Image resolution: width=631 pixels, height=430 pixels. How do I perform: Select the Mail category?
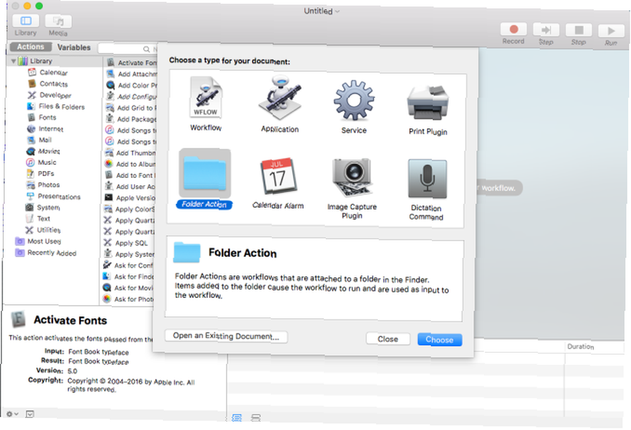click(x=45, y=140)
